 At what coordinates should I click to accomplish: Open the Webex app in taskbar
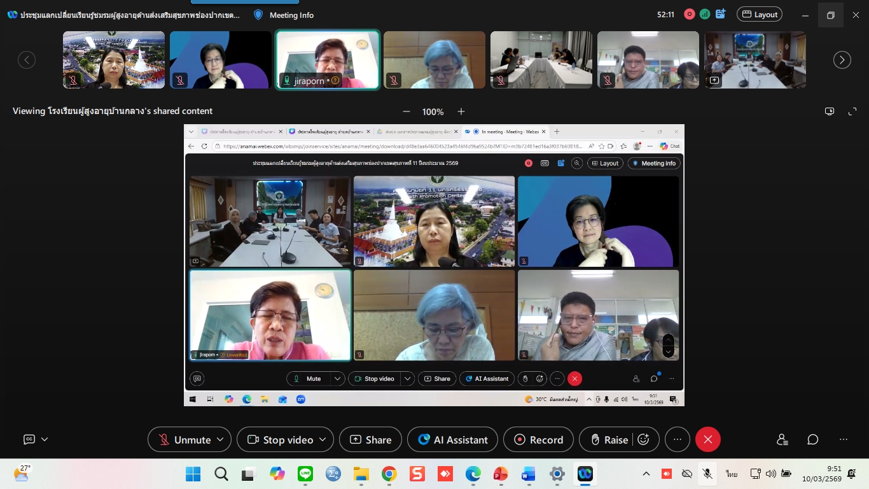tap(585, 474)
